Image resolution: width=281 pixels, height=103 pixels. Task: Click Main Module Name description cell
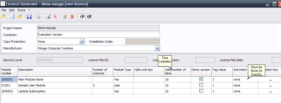(55, 79)
